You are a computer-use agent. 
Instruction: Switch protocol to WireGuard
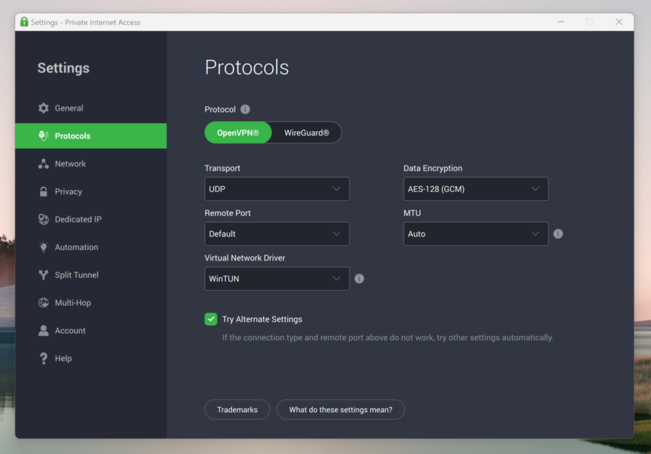(x=306, y=132)
